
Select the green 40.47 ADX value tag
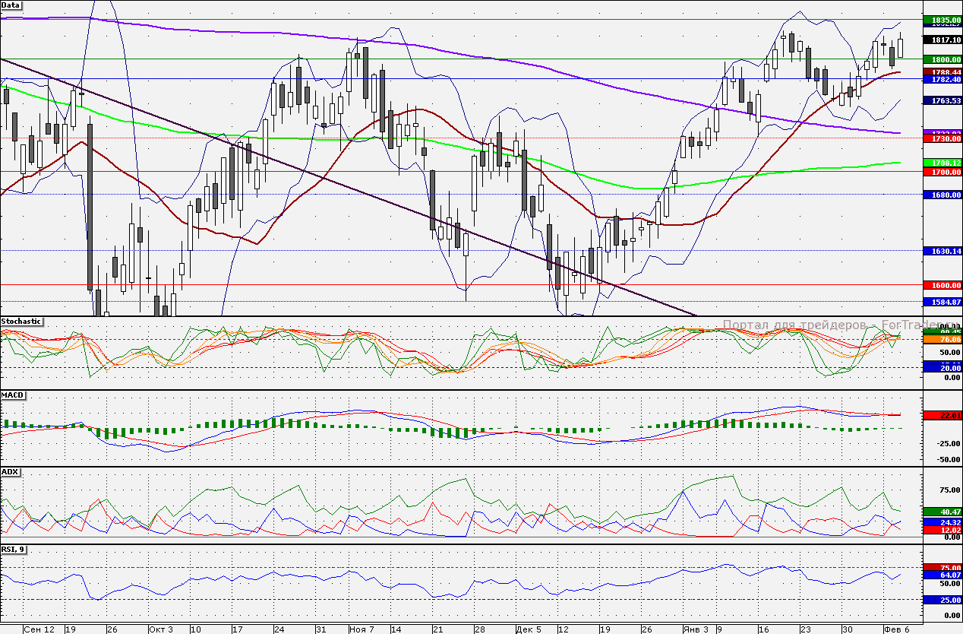[942, 512]
